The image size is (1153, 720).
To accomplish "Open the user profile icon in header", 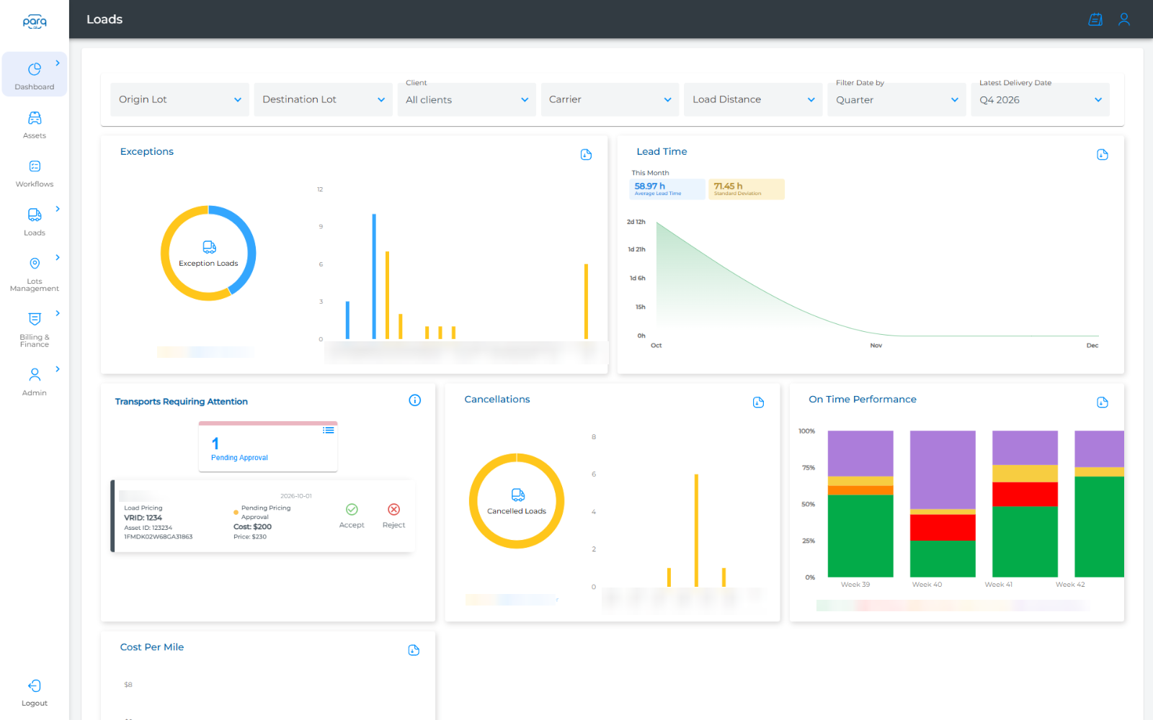I will coord(1124,19).
